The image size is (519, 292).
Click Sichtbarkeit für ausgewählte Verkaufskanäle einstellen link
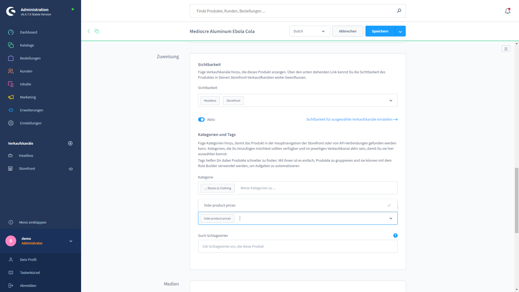coord(352,120)
